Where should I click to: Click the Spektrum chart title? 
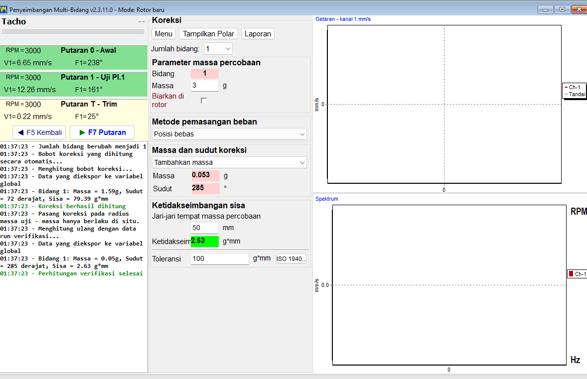(x=327, y=199)
